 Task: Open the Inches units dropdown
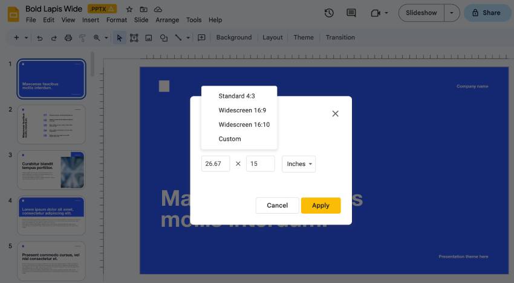[299, 164]
